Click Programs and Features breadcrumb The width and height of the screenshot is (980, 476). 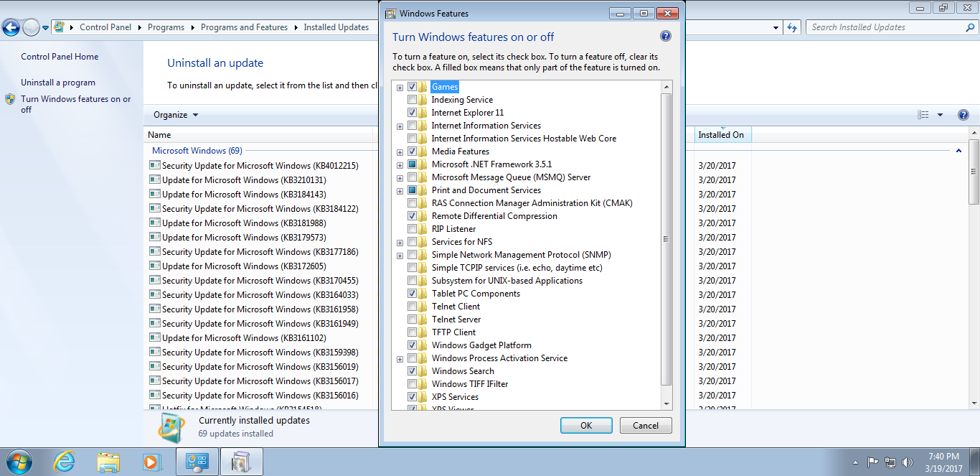pyautogui.click(x=244, y=27)
